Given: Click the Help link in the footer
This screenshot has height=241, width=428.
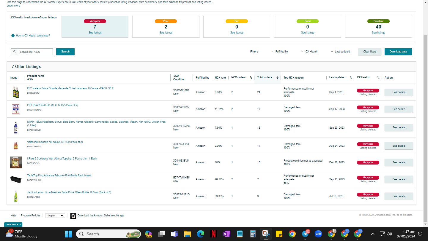Looking at the screenshot, I should (13, 216).
